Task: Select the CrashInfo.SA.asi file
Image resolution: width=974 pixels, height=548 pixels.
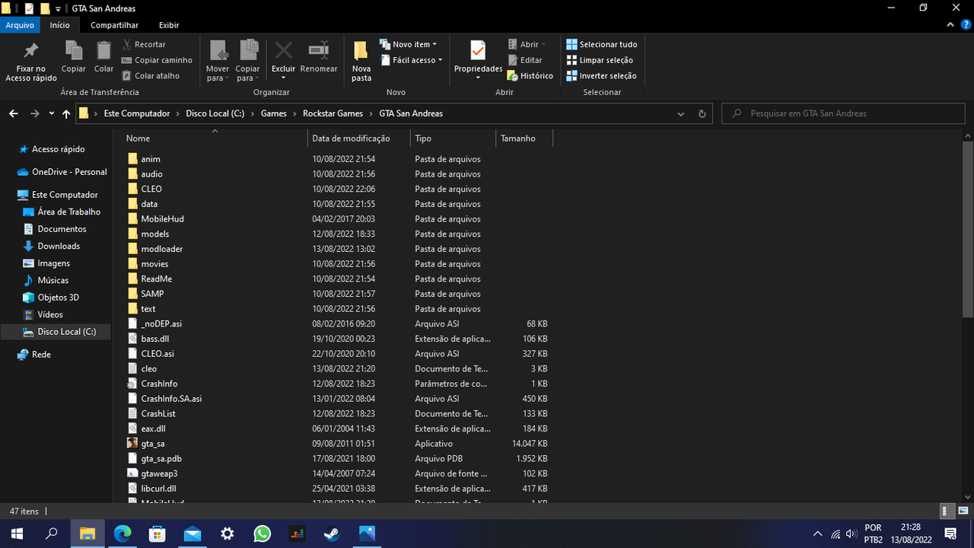Action: (171, 399)
